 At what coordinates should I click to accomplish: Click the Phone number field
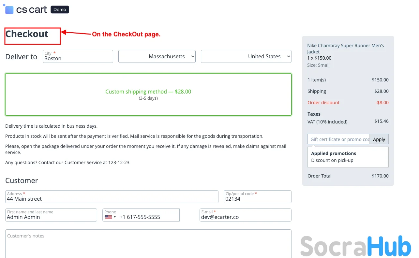click(x=148, y=217)
